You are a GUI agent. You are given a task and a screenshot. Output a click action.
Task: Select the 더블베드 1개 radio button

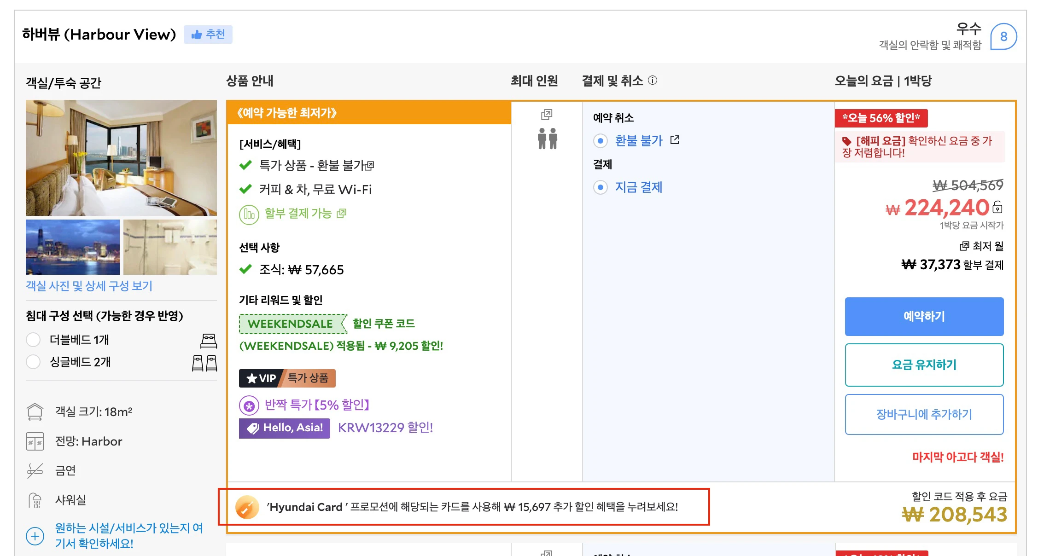click(x=33, y=340)
